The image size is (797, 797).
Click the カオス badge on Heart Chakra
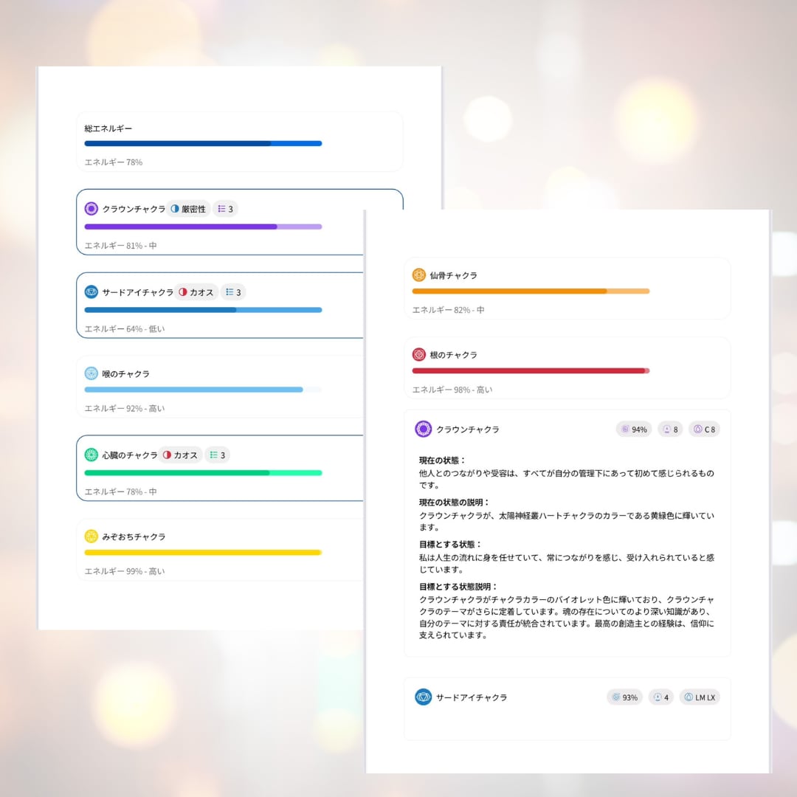point(181,455)
